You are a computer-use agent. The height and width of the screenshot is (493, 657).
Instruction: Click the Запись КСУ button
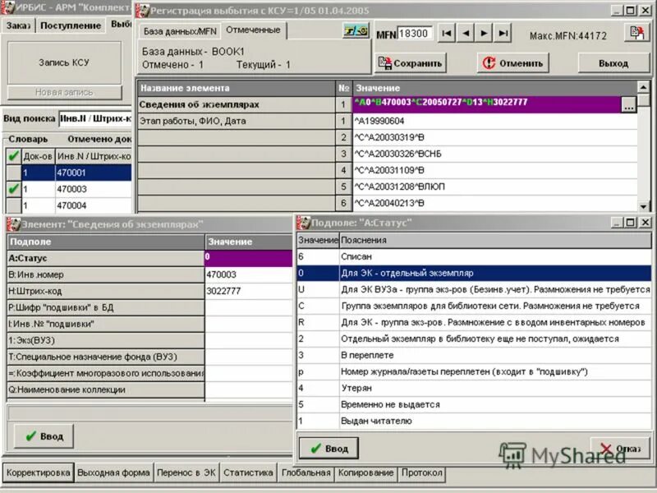[x=64, y=62]
